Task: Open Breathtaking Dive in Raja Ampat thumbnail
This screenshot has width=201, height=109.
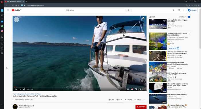Action: [158, 67]
